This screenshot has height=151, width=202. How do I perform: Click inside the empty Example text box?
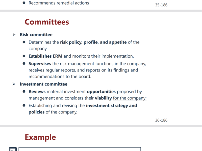[x=80, y=149]
